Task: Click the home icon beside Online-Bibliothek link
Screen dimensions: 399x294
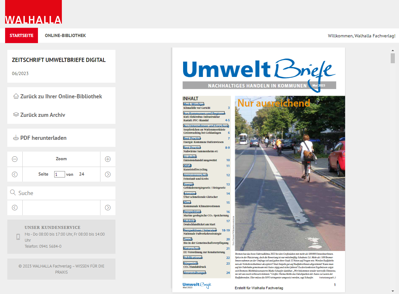Action: pos(16,96)
